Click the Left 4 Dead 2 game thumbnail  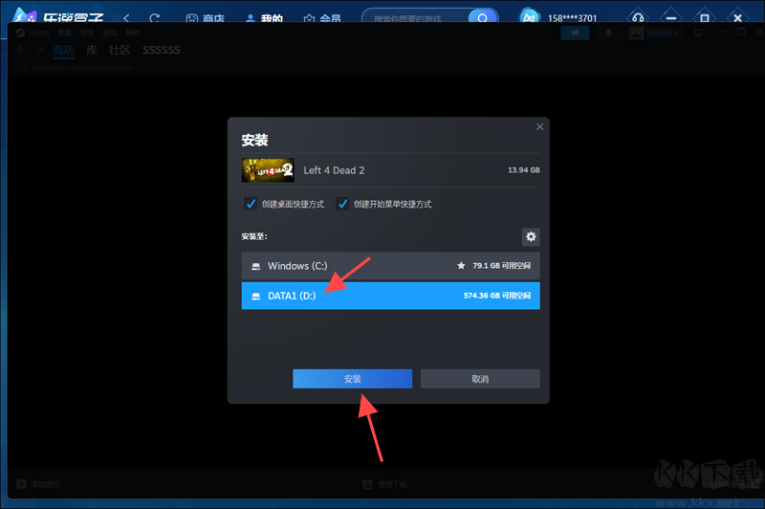268,170
